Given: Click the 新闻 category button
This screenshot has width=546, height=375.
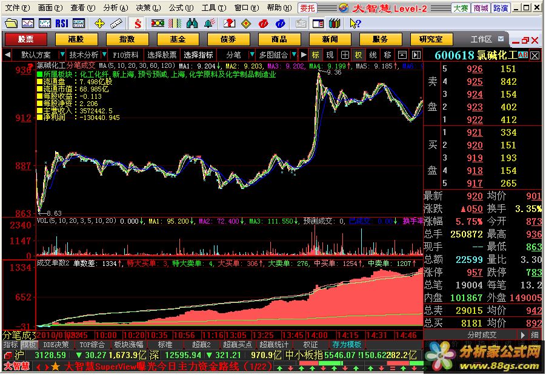Looking at the screenshot, I should pyautogui.click(x=330, y=39).
